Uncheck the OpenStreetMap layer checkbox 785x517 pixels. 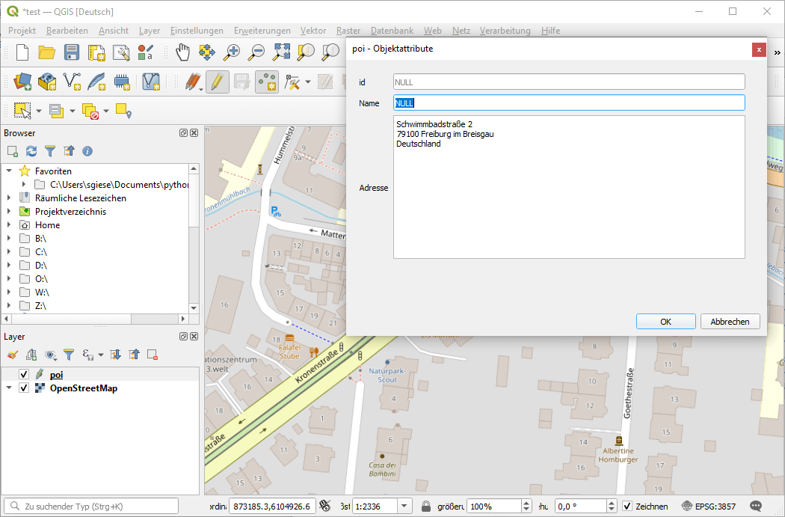click(x=24, y=388)
